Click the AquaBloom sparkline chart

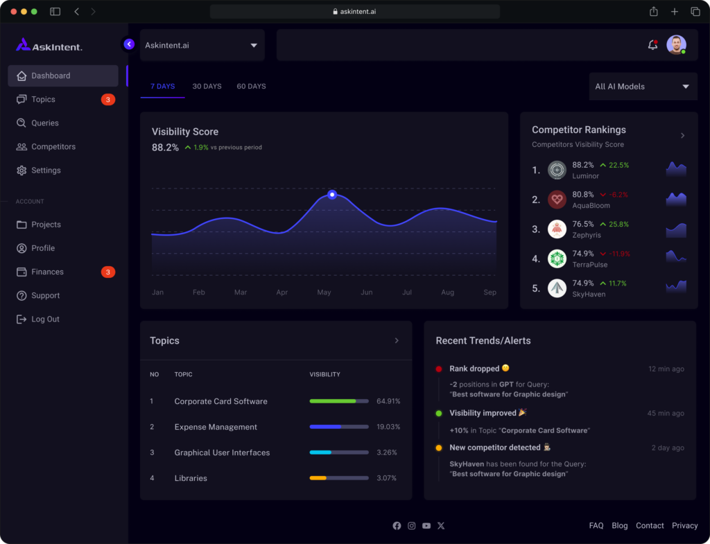676,199
